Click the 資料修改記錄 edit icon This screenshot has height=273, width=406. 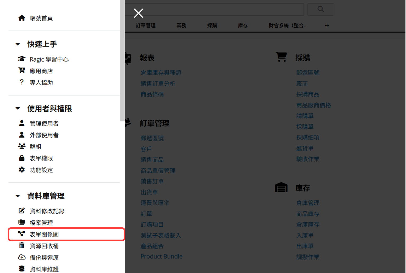[x=22, y=211]
